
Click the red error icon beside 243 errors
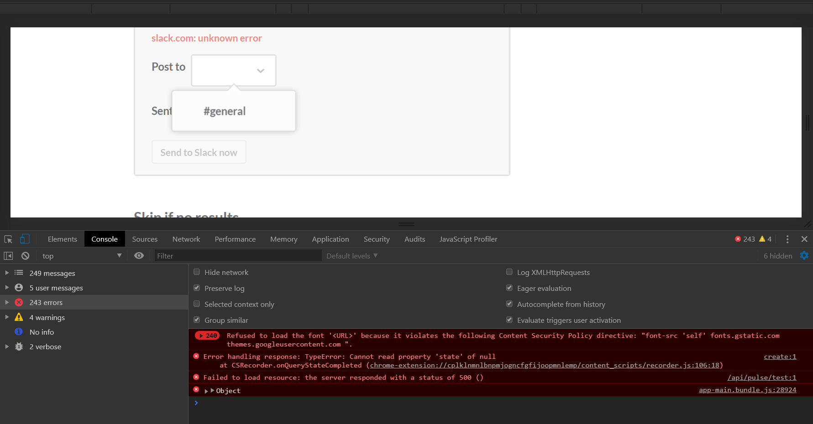click(x=19, y=302)
